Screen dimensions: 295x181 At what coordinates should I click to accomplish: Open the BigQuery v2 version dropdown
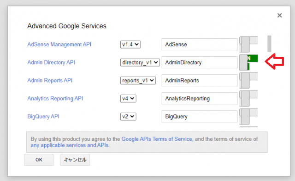pos(128,116)
